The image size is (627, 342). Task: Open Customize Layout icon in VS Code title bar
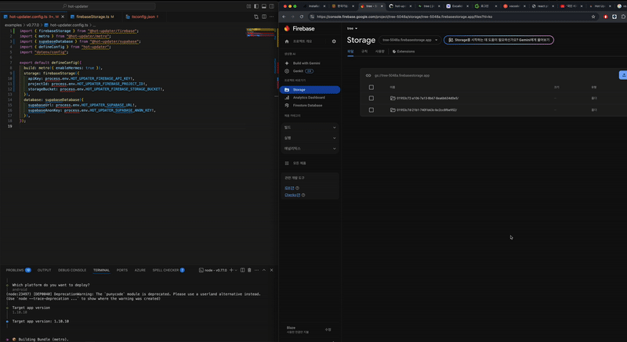point(248,6)
